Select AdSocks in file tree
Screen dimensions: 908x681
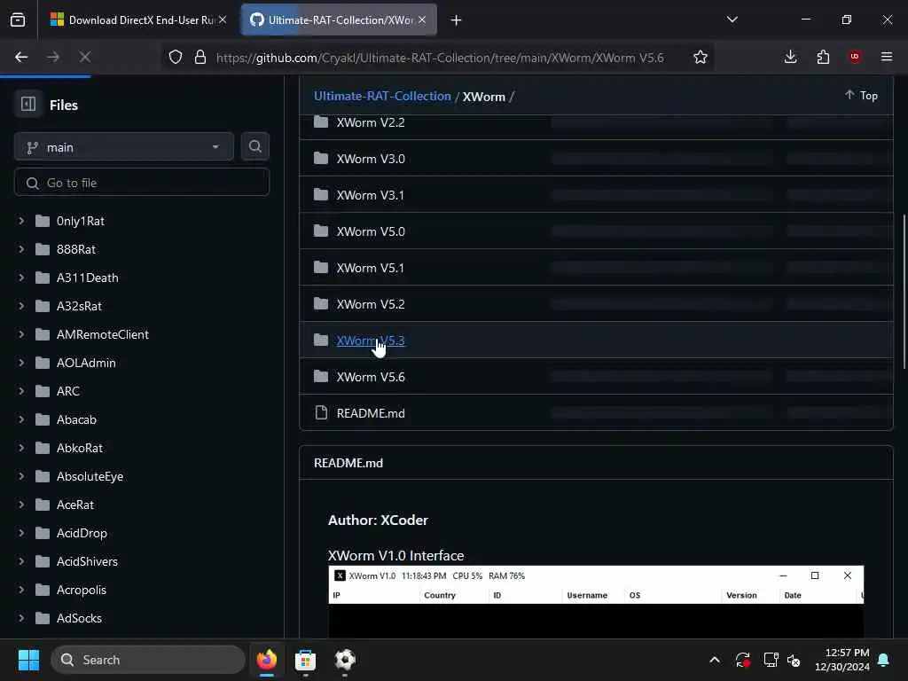[79, 618]
